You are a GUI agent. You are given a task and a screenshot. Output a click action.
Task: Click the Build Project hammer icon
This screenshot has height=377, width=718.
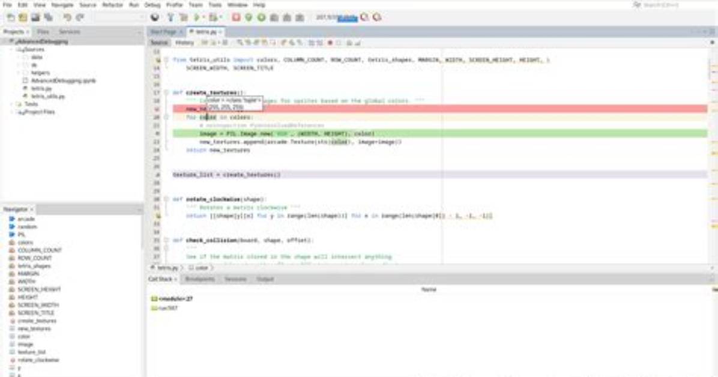[x=171, y=17]
